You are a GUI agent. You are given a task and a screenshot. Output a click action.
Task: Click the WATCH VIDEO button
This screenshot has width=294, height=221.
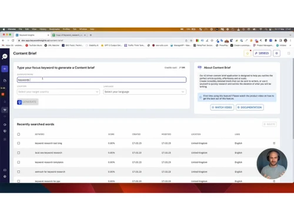[222, 107]
